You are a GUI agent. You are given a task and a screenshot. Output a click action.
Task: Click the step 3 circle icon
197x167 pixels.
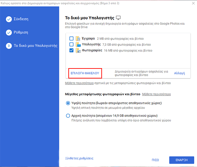(x=9, y=46)
